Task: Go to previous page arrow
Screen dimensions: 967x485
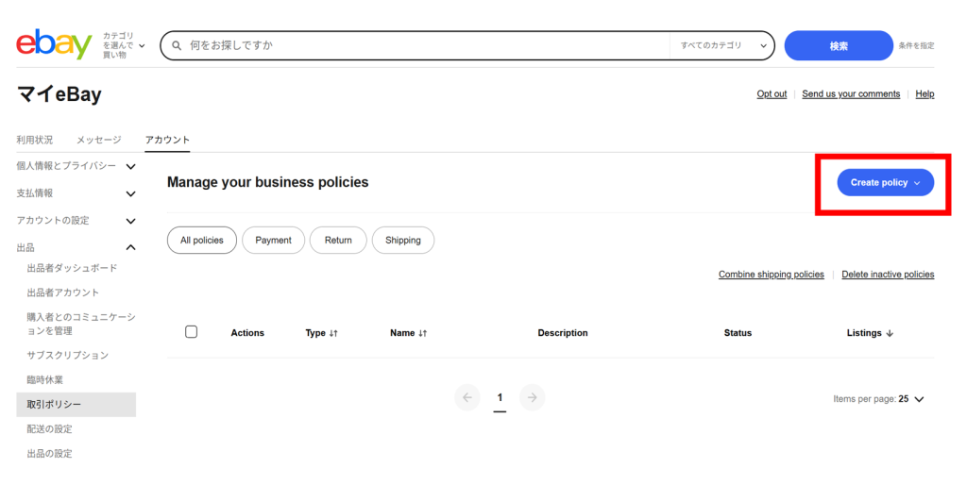Action: (467, 397)
